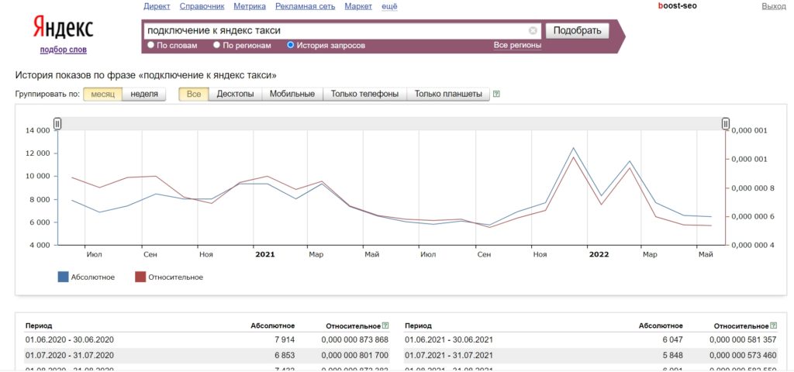Click the Яндекс logo
The height and width of the screenshot is (372, 794).
tap(64, 27)
